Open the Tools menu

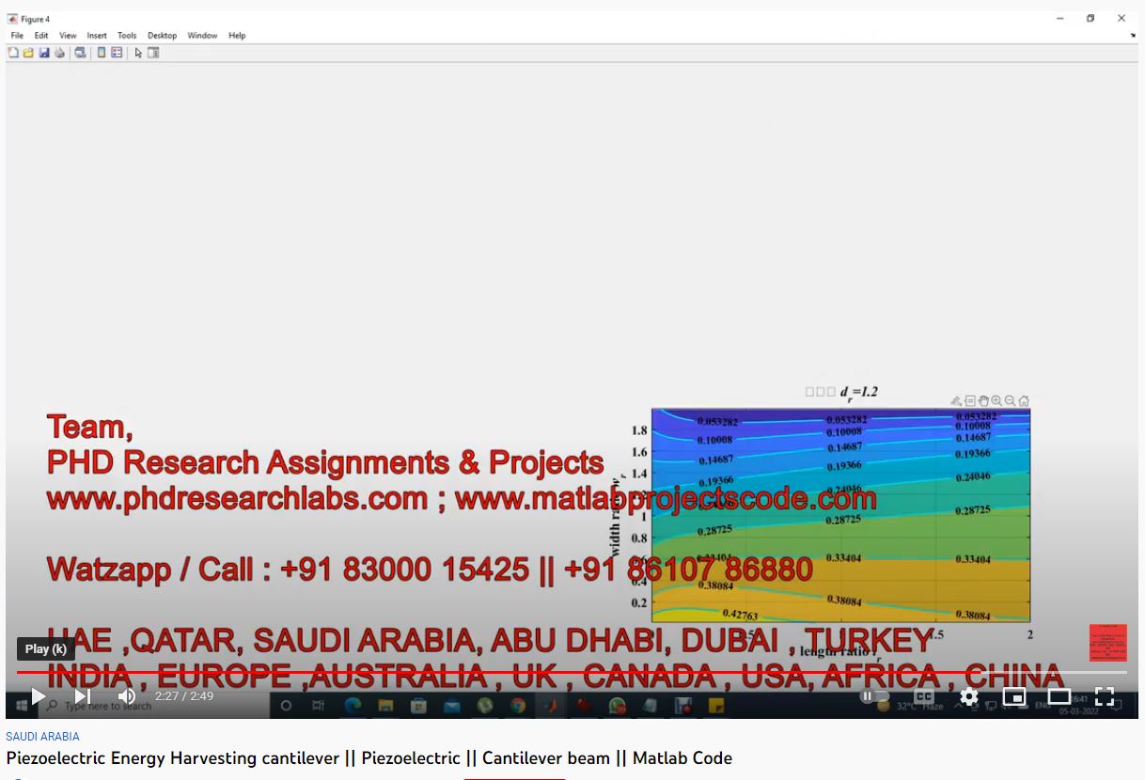point(127,36)
